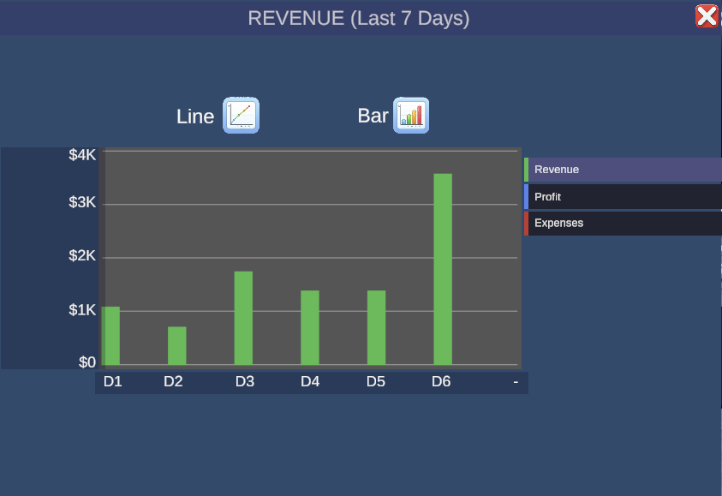Select the "Bar" text label

[x=373, y=116]
